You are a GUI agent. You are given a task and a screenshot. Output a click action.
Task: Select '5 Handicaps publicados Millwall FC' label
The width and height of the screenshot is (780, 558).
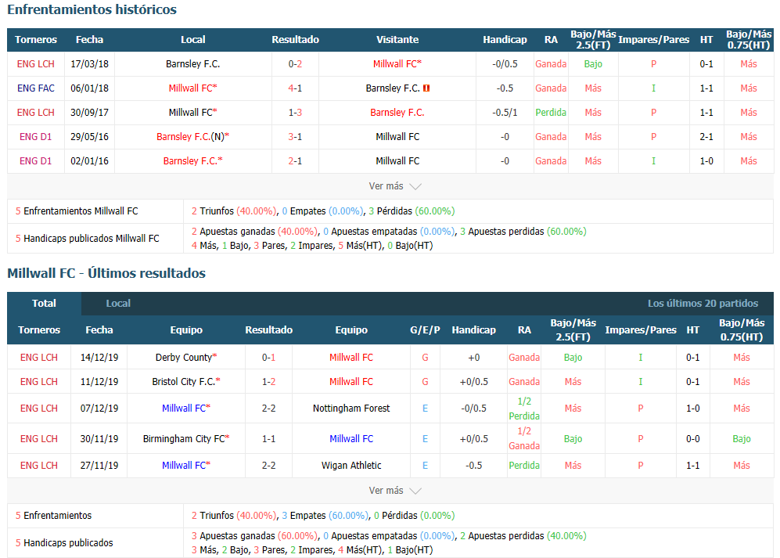[87, 239]
